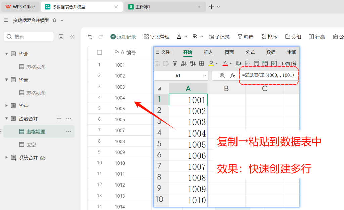This screenshot has width=344, height=210.
Task: Open more options for selected 表格视图
Action: (69, 132)
